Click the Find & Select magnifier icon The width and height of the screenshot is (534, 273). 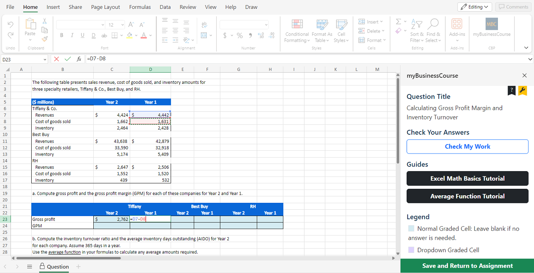[x=433, y=24]
